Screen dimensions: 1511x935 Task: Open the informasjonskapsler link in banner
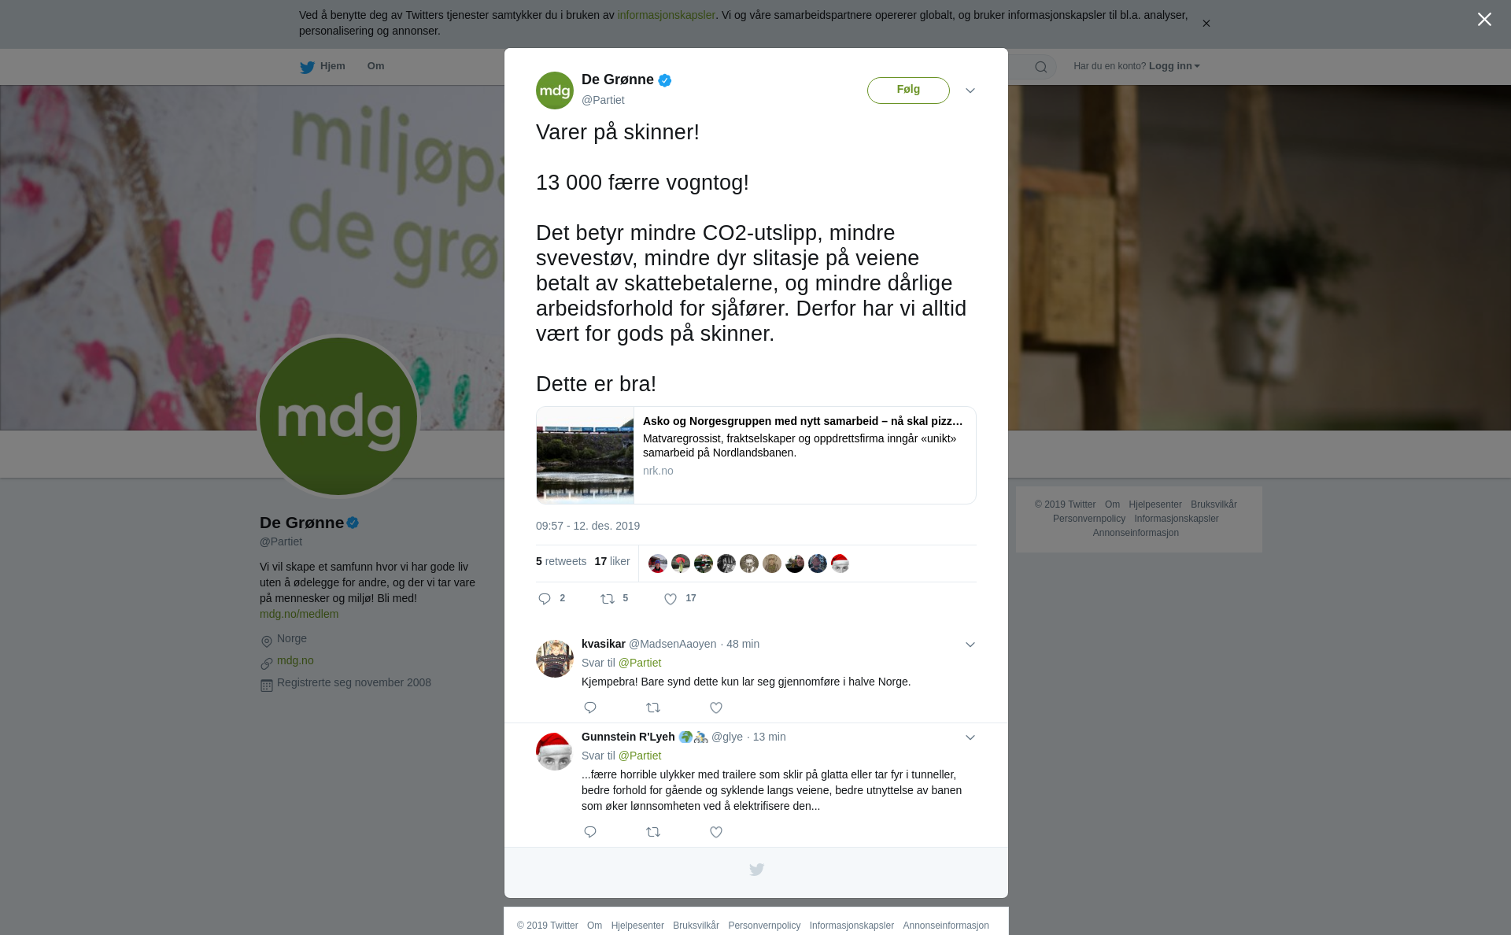(x=666, y=15)
